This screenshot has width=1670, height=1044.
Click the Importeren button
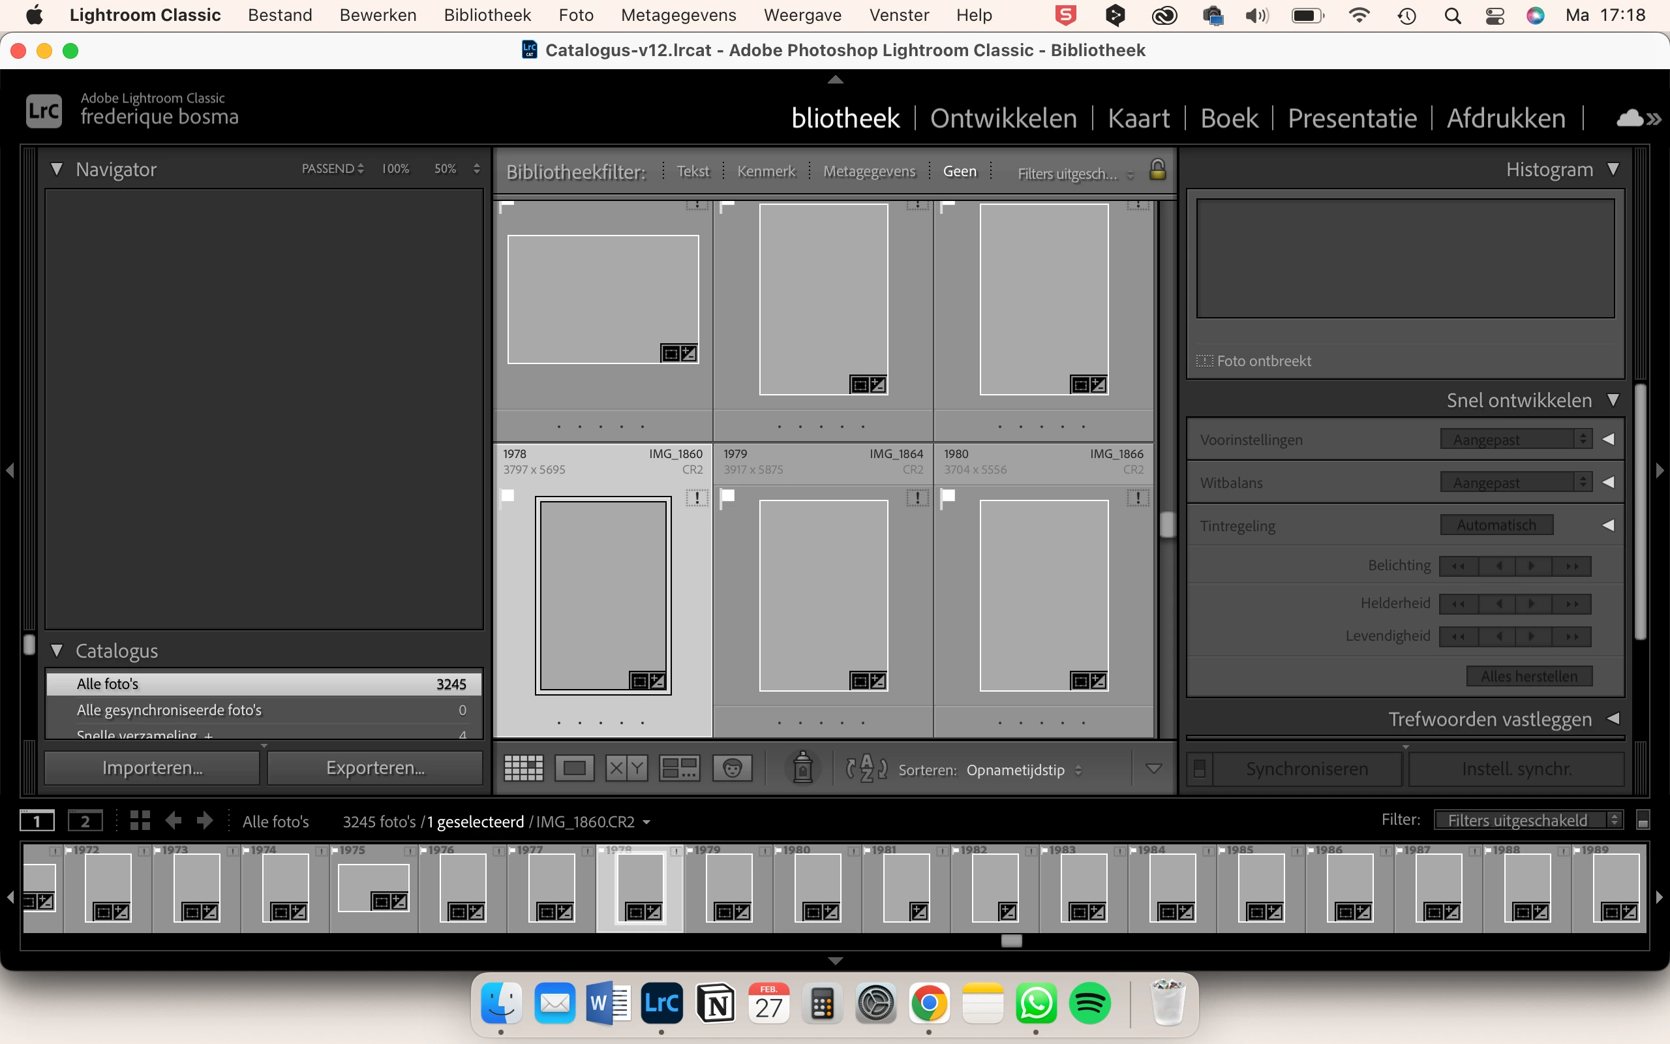click(x=152, y=768)
